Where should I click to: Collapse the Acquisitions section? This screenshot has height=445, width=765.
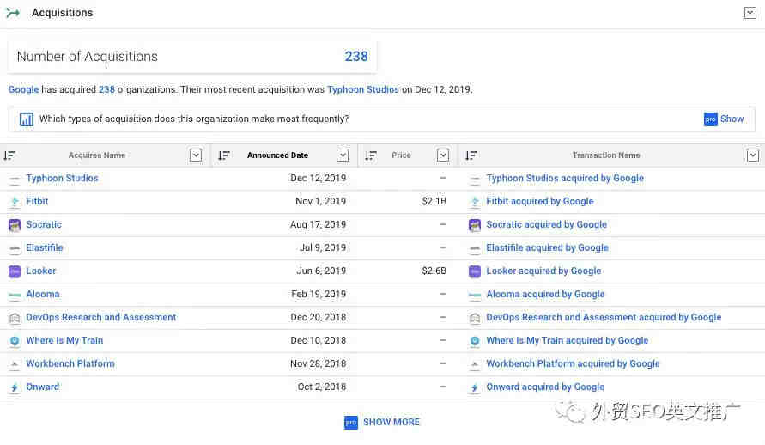tap(750, 13)
